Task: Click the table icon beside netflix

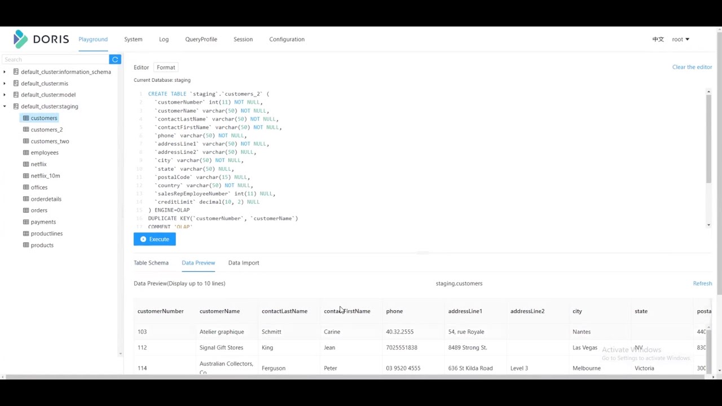Action: tap(26, 164)
